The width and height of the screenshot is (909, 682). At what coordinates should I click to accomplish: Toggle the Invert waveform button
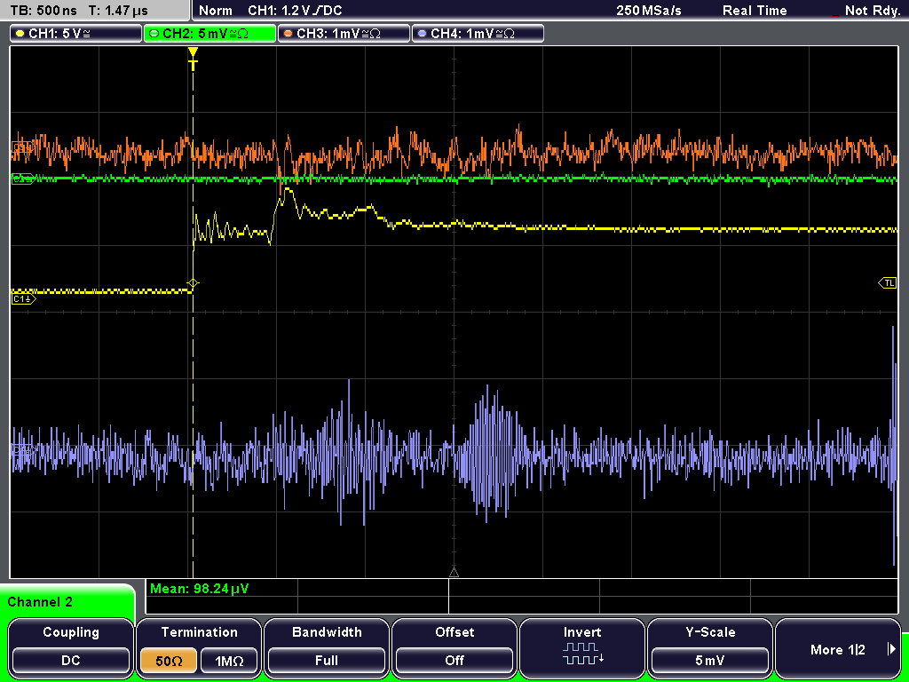582,647
